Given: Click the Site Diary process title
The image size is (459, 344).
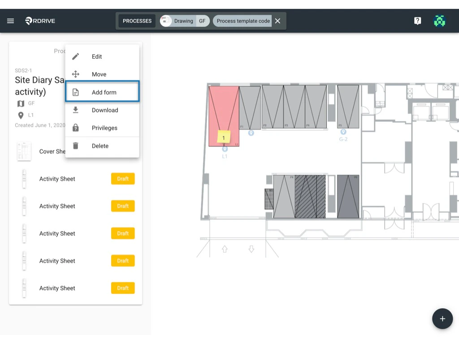Looking at the screenshot, I should (39, 86).
